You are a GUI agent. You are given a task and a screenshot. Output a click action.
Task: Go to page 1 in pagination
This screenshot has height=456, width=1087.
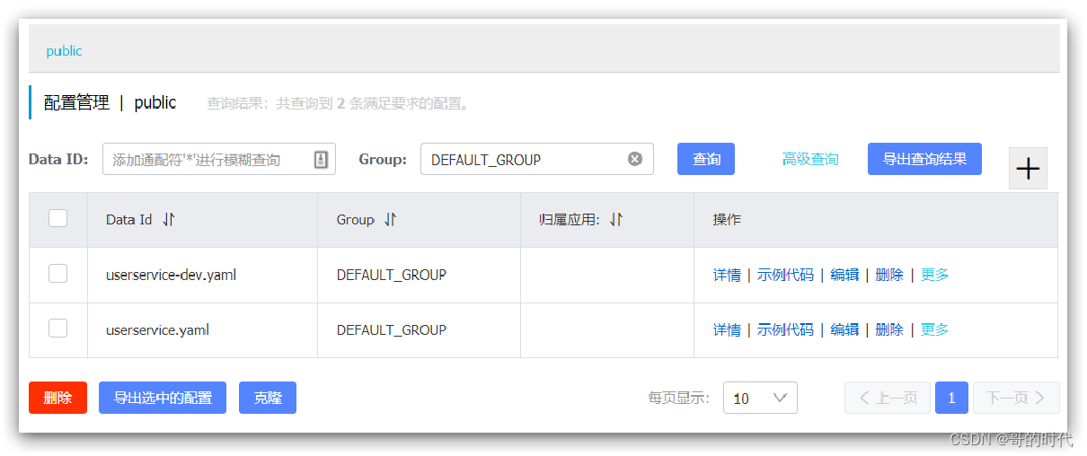tap(951, 398)
